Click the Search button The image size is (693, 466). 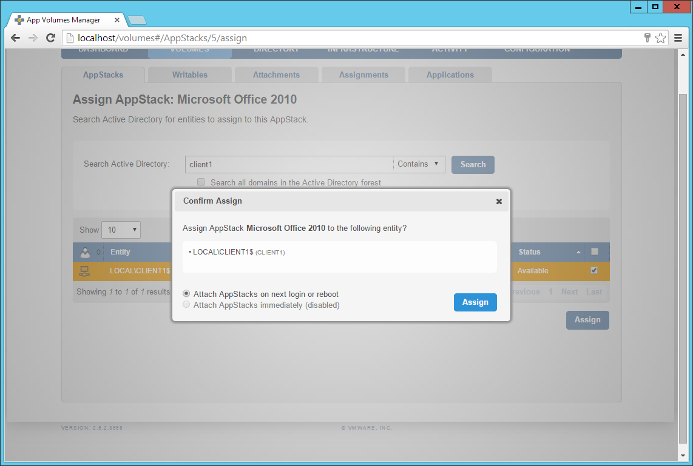point(473,165)
